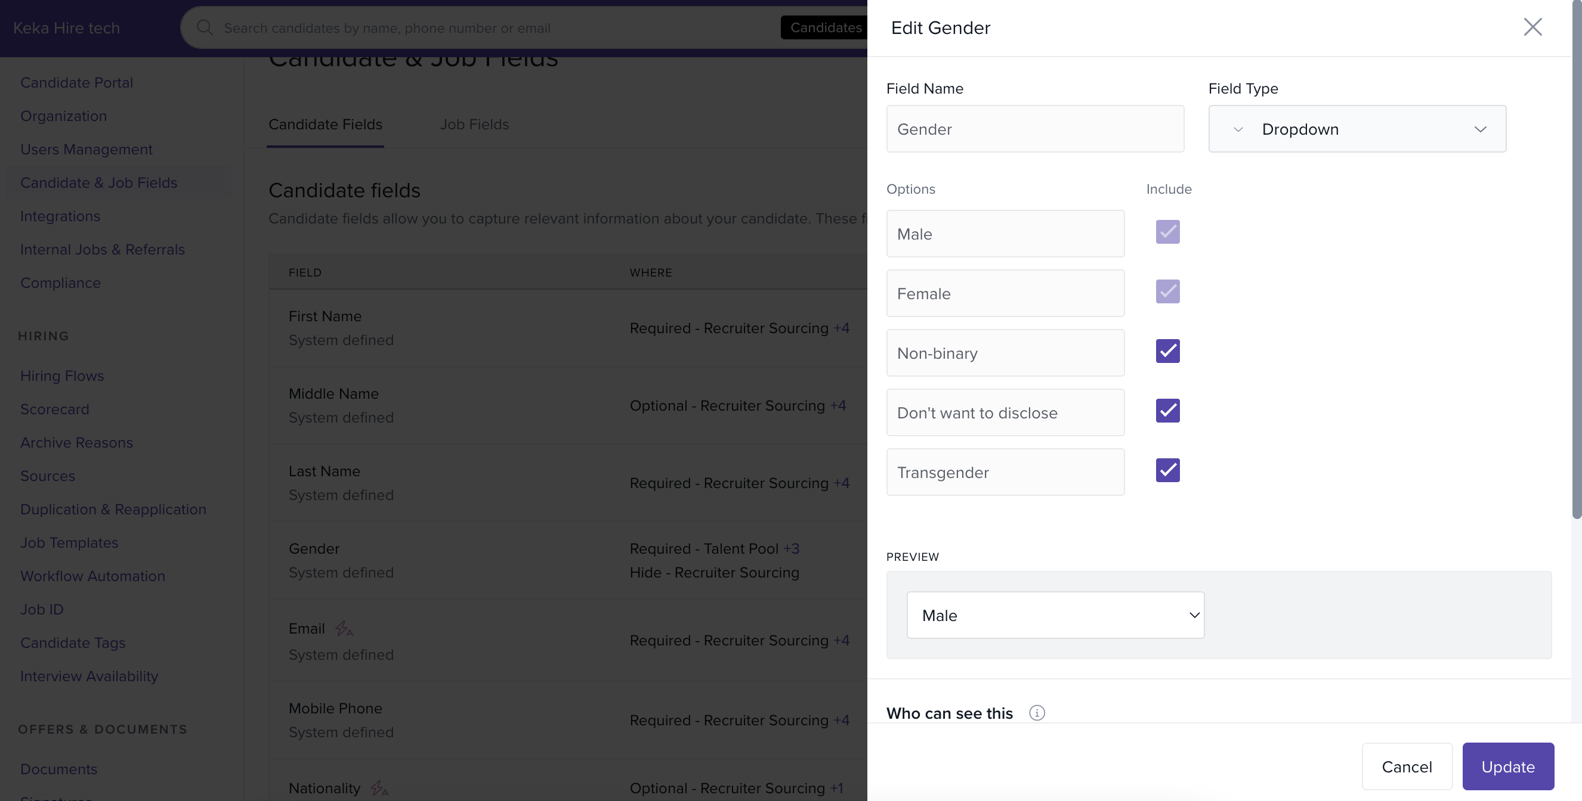Uncheck the Non-binary include checkbox
Viewport: 1582px width, 801px height.
(1167, 351)
